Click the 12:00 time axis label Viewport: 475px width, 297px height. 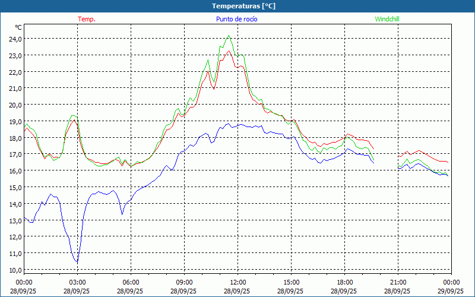pyautogui.click(x=237, y=282)
